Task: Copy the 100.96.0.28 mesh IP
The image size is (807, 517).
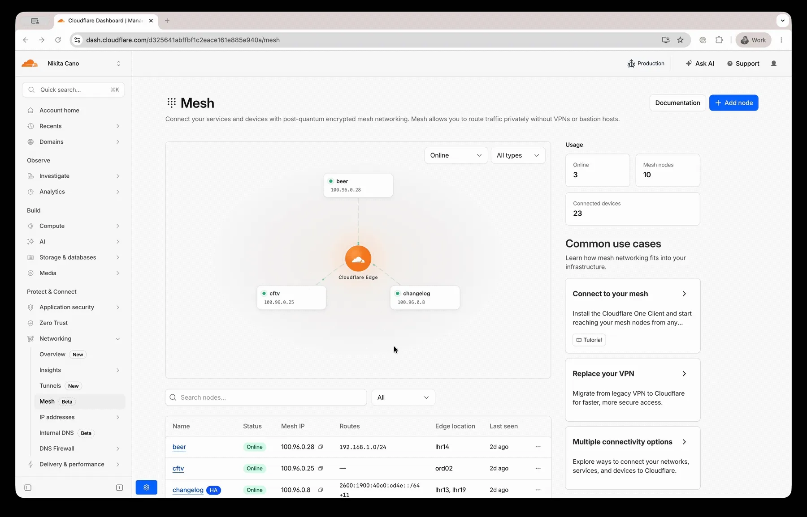Action: click(x=321, y=447)
